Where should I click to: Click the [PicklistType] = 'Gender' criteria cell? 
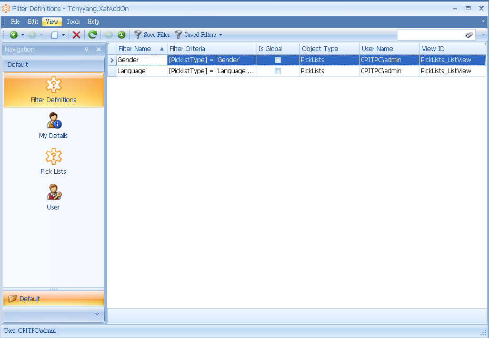click(212, 60)
